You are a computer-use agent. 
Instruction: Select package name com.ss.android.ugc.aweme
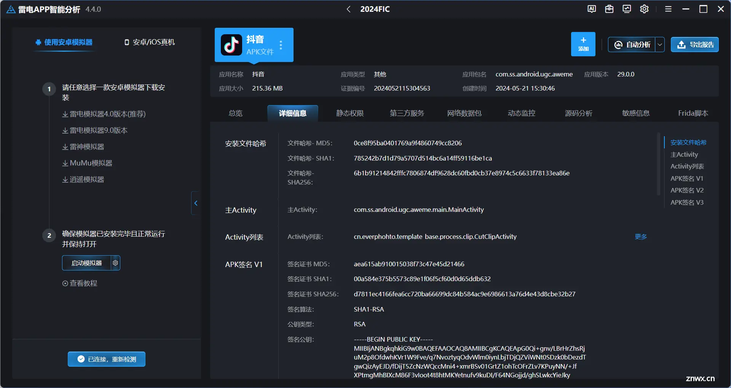point(534,74)
